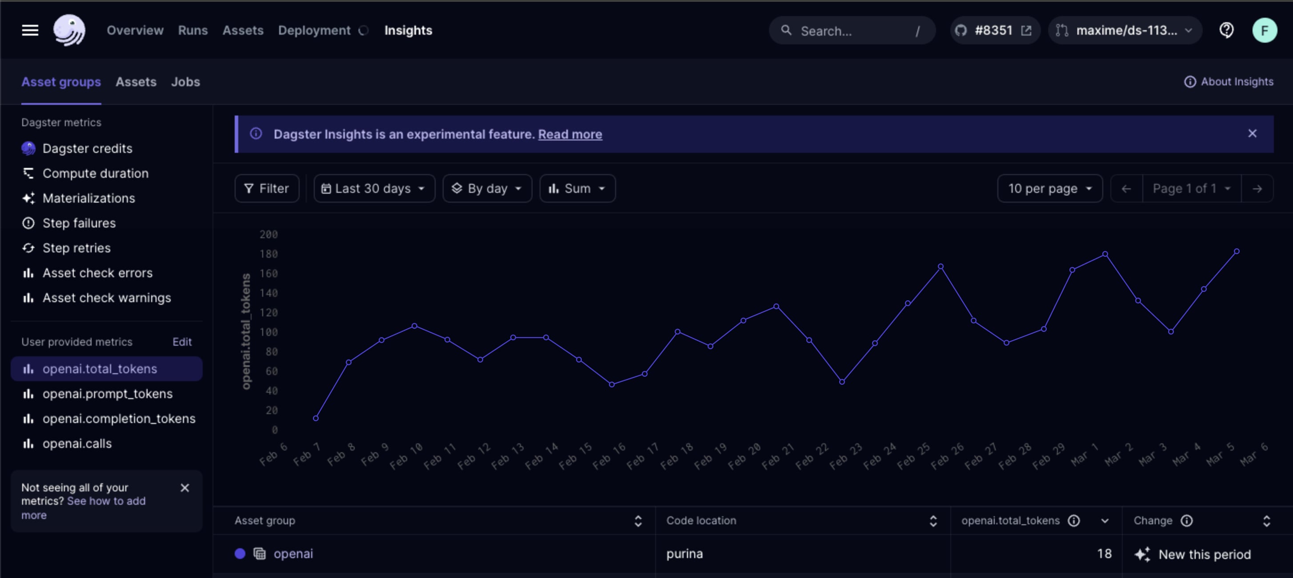Open About Insights link

pos(1228,81)
